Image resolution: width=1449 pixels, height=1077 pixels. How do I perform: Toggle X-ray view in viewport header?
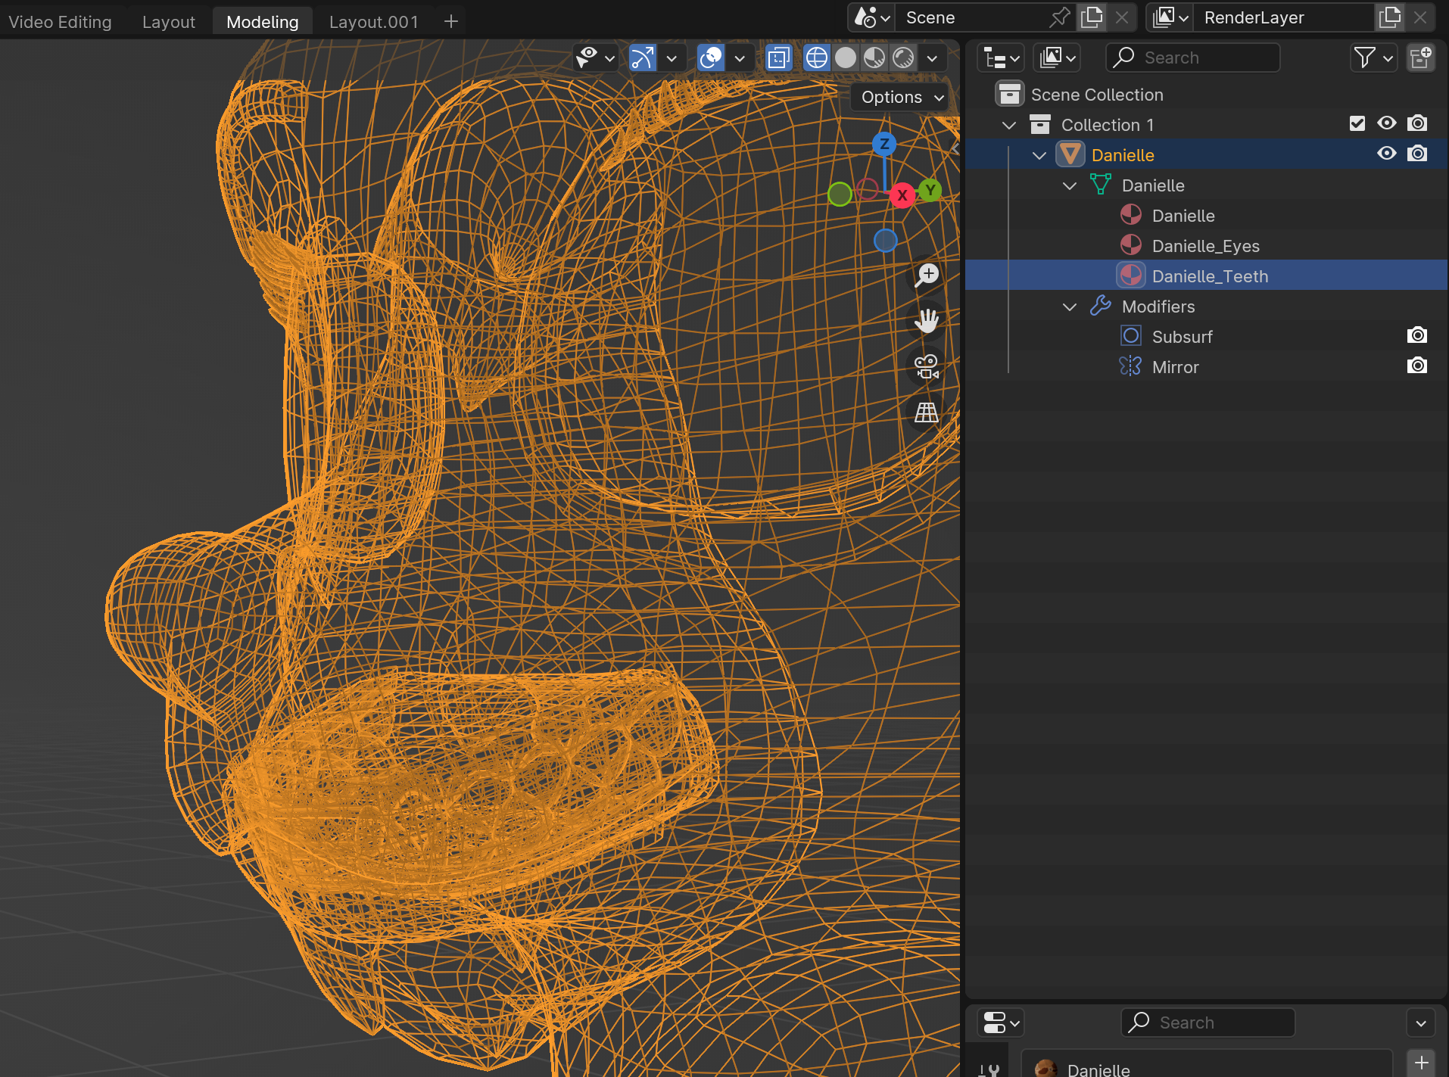point(778,58)
